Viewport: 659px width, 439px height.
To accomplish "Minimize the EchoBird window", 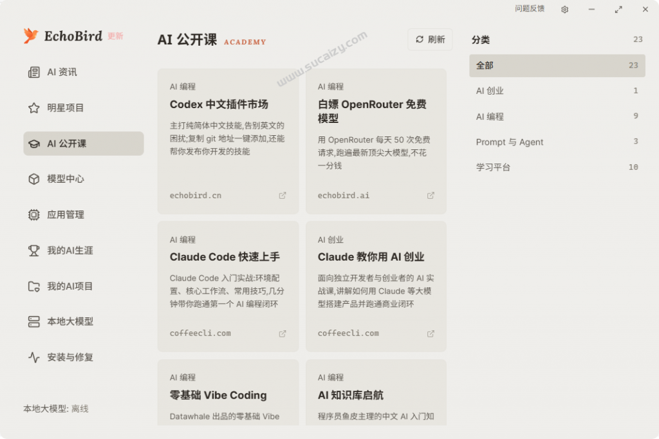I will click(591, 9).
